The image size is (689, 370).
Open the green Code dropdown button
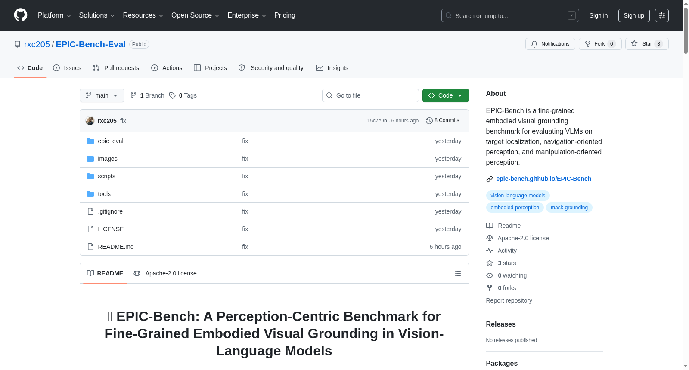point(446,95)
